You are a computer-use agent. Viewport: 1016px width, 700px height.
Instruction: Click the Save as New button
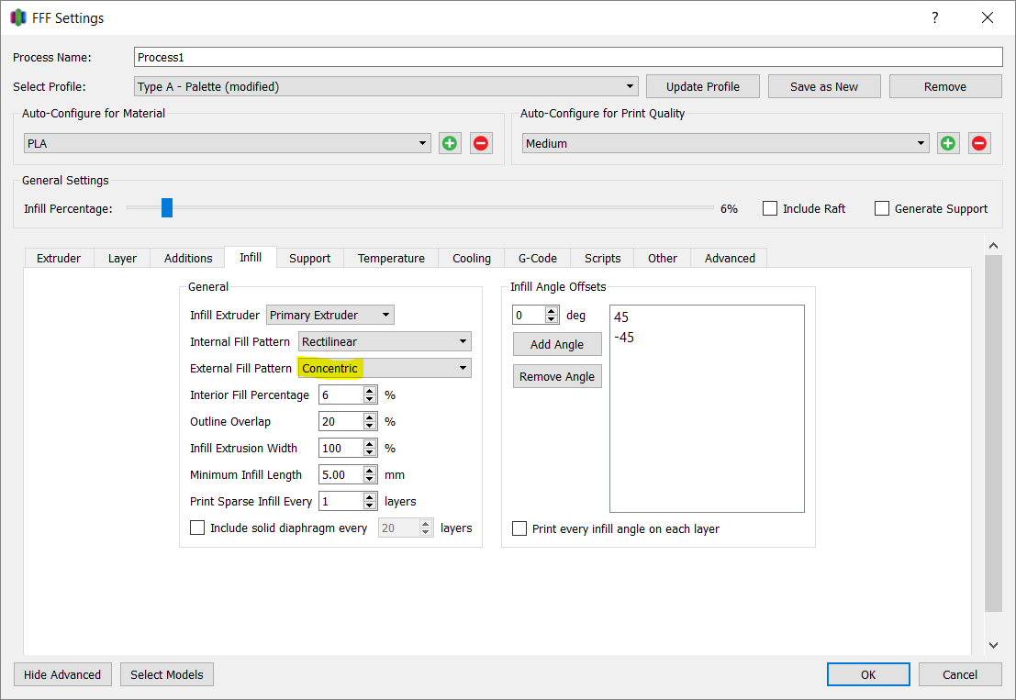824,86
